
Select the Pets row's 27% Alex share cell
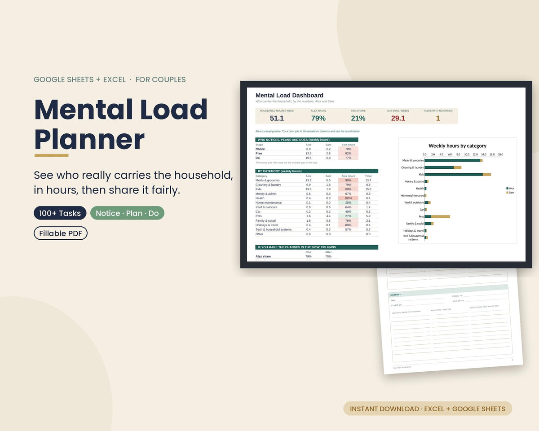point(348,216)
